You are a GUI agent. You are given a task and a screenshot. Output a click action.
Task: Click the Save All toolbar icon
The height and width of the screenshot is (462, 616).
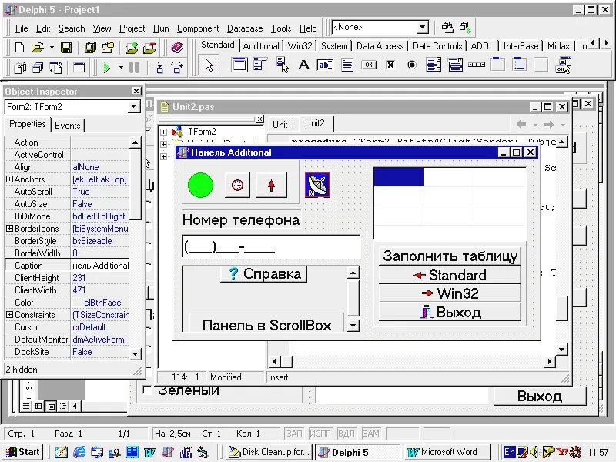pyautogui.click(x=90, y=48)
